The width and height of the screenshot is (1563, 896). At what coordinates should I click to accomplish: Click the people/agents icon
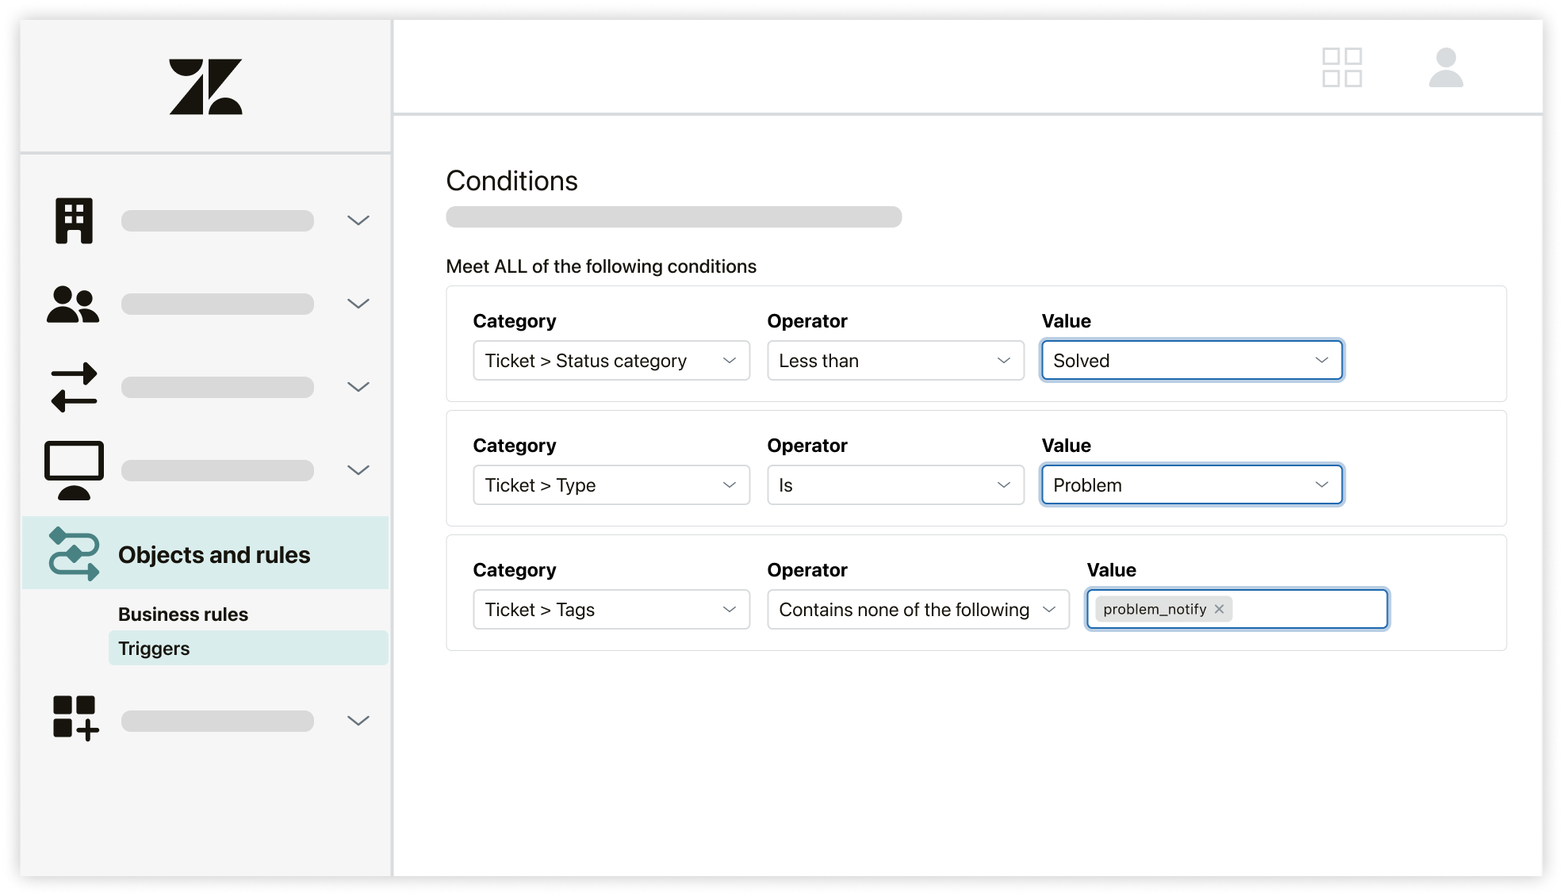(x=73, y=304)
